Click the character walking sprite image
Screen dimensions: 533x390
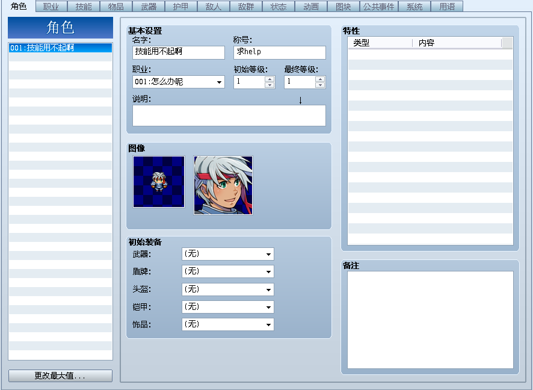159,182
